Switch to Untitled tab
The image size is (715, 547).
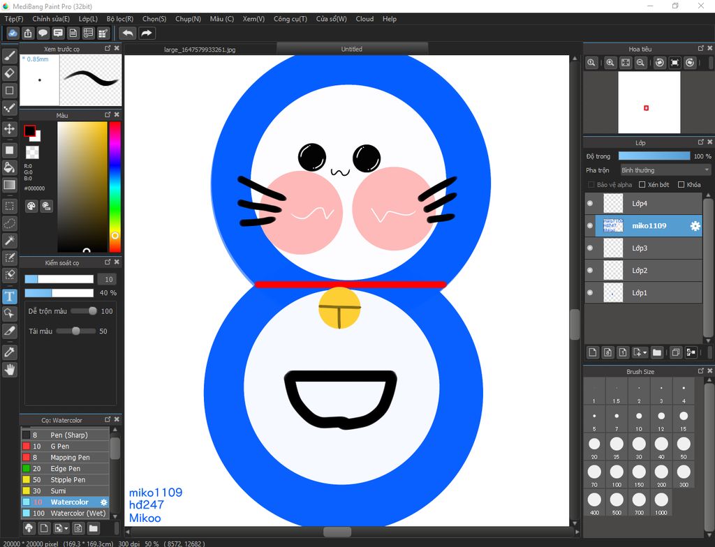352,49
